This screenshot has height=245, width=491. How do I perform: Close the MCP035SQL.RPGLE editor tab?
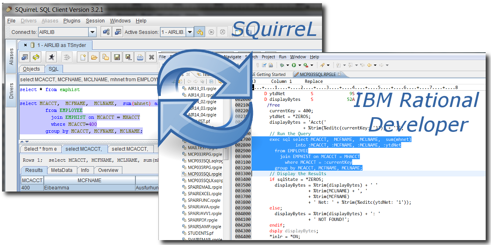point(339,74)
